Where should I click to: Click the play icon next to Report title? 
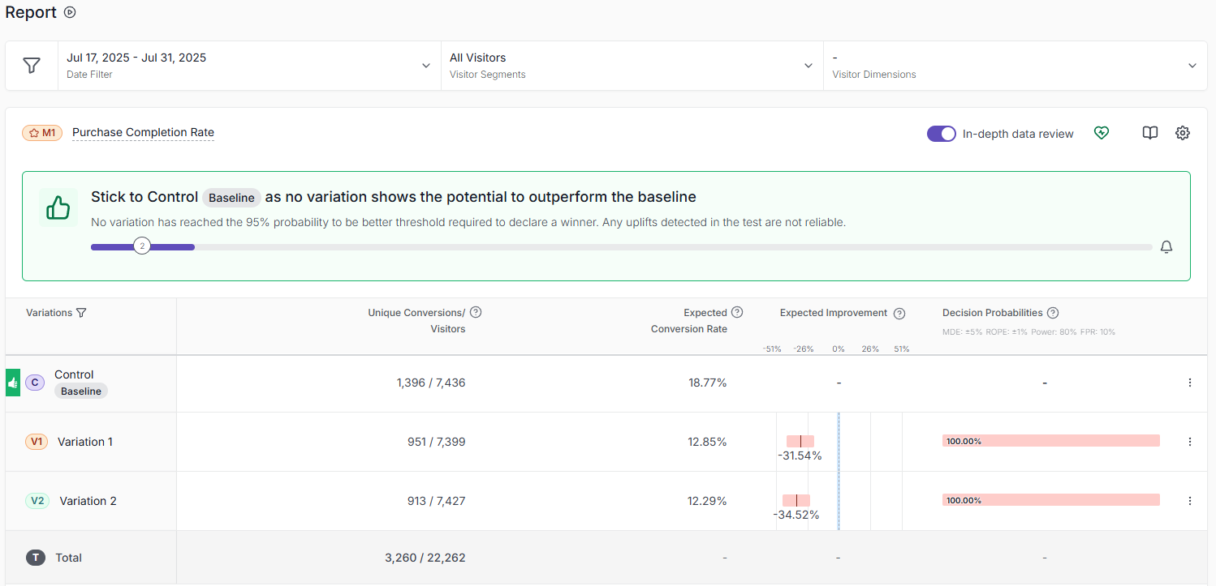[69, 12]
